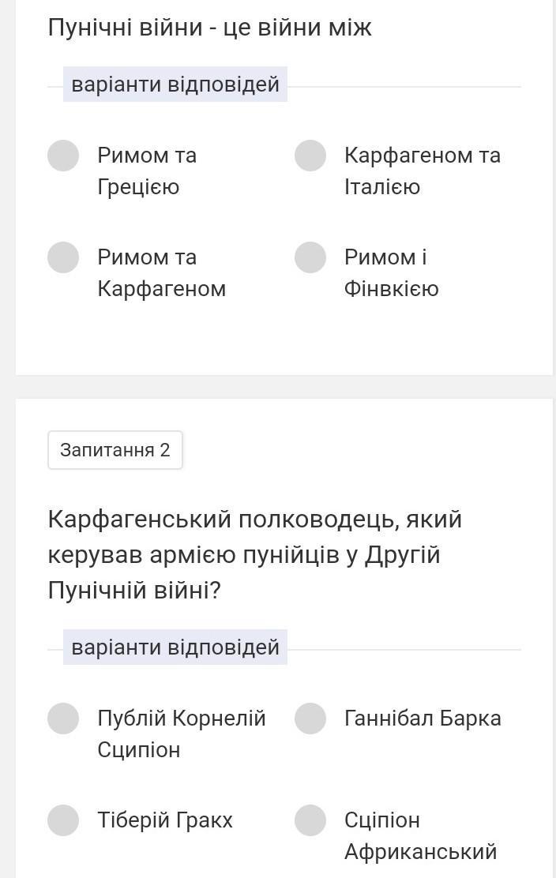Click the 'Публій Корнелій Сципіон' answer text
556x878 pixels.
[x=181, y=734]
